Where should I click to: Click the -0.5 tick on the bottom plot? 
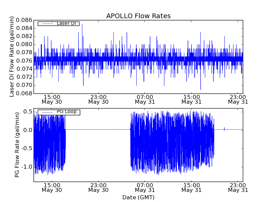[26, 148]
